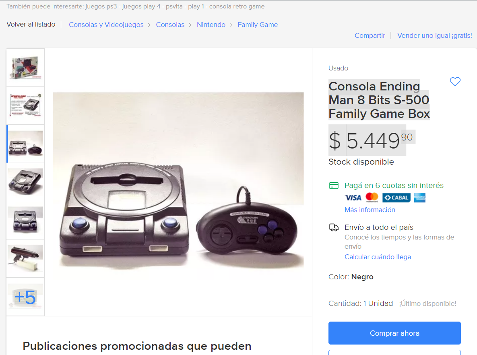
Task: Open the +5 more photos thumbnail
Action: coord(25,297)
